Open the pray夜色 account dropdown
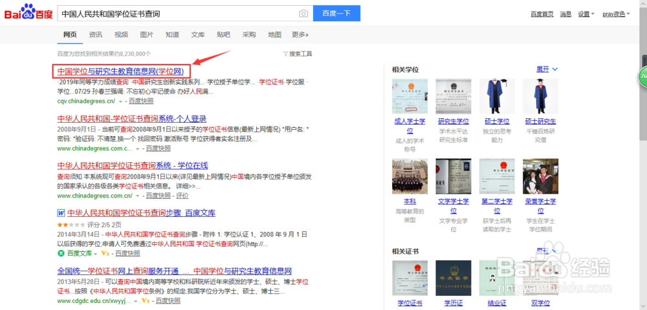This screenshot has width=647, height=310. (616, 14)
